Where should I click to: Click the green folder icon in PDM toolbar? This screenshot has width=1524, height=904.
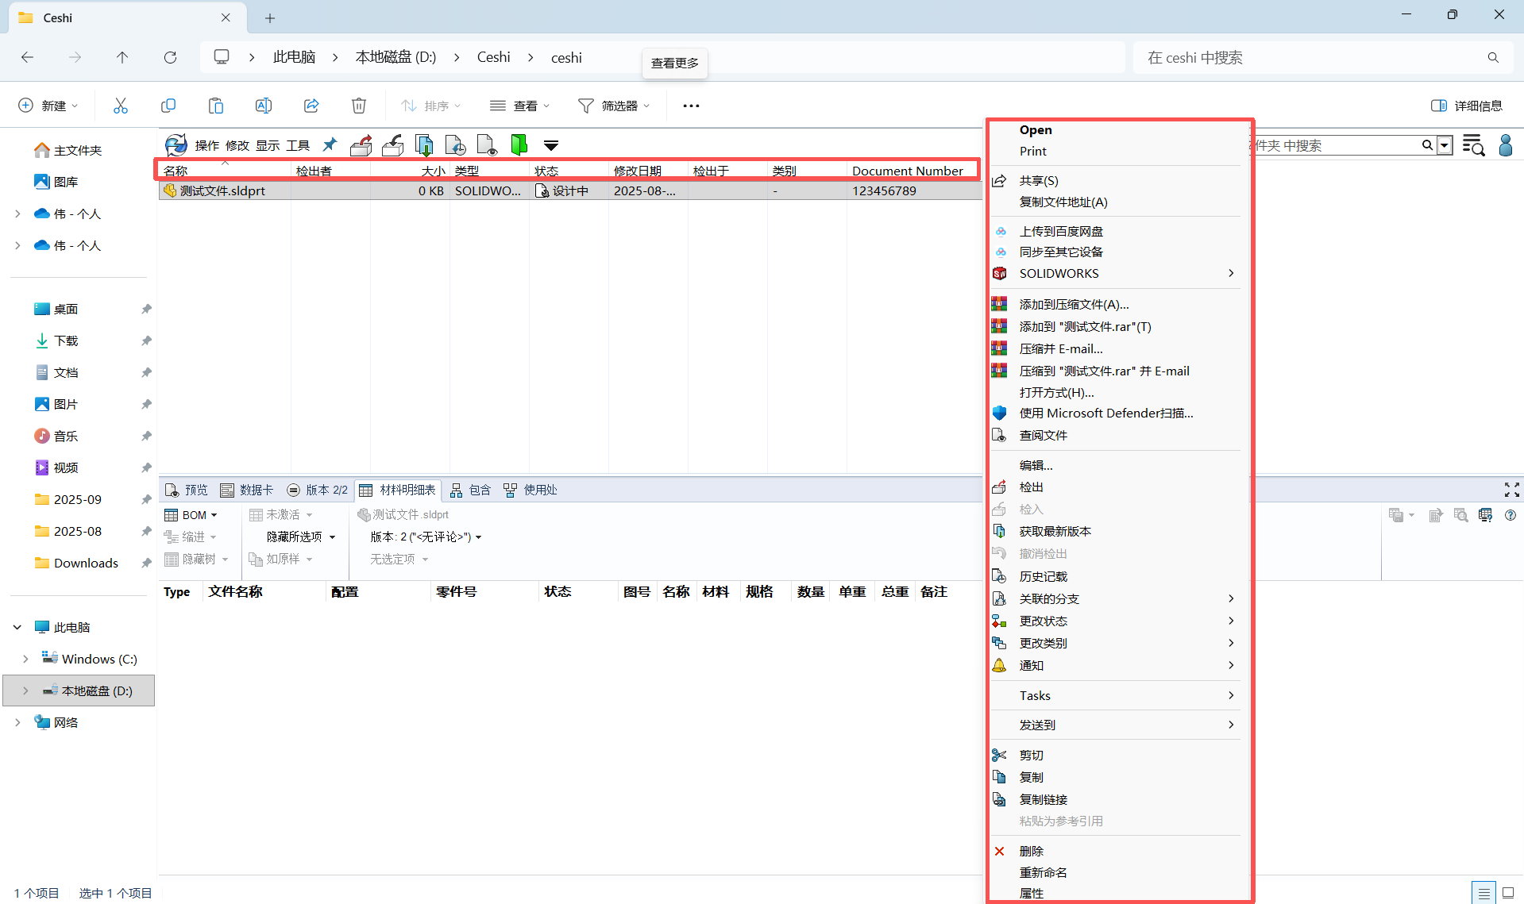pyautogui.click(x=519, y=144)
